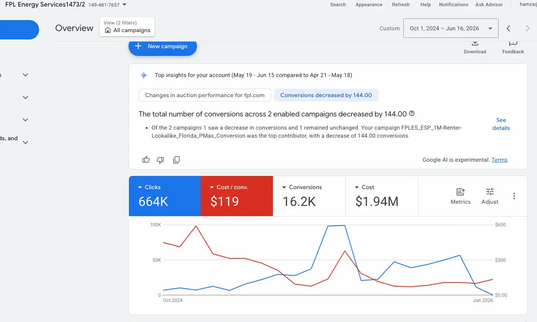Image resolution: width=537 pixels, height=322 pixels.
Task: Refresh the account data
Action: (x=401, y=5)
